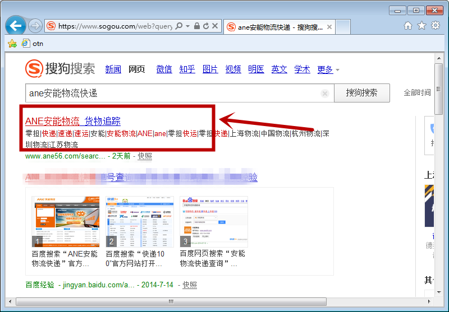Open thumbnail 2 快递100 website
Viewport: 449px width, 312px height.
tap(140, 222)
